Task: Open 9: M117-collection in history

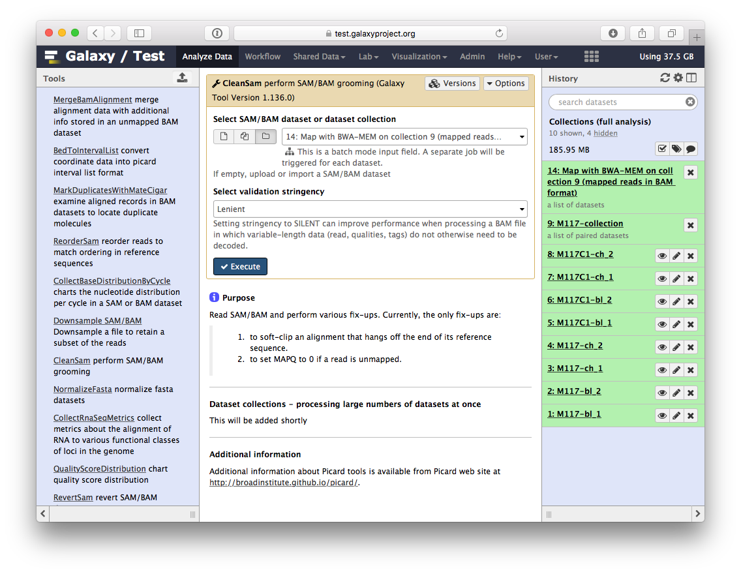Action: [x=585, y=224]
